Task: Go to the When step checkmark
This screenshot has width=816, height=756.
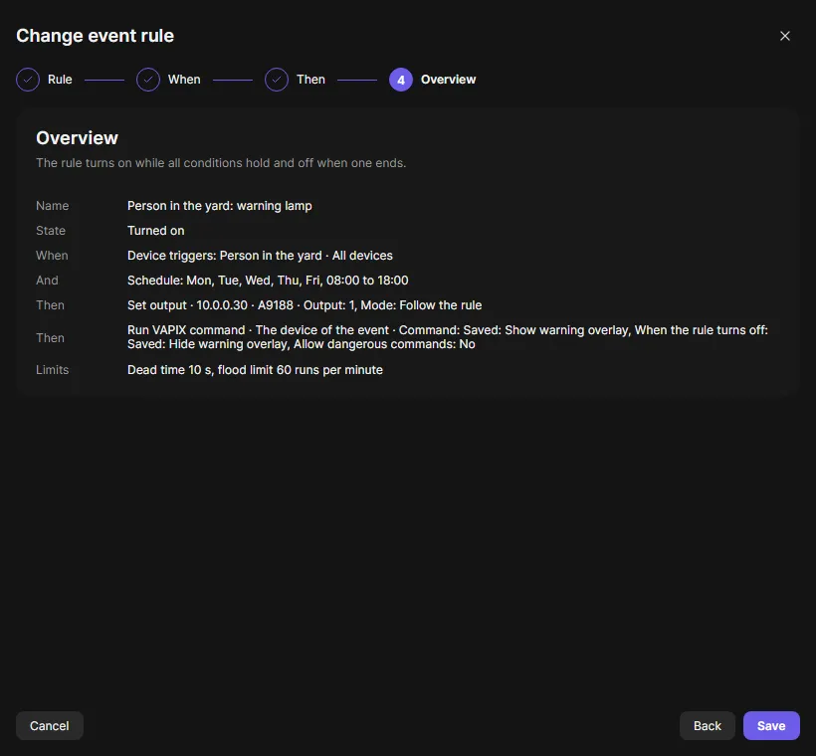Action: point(148,80)
